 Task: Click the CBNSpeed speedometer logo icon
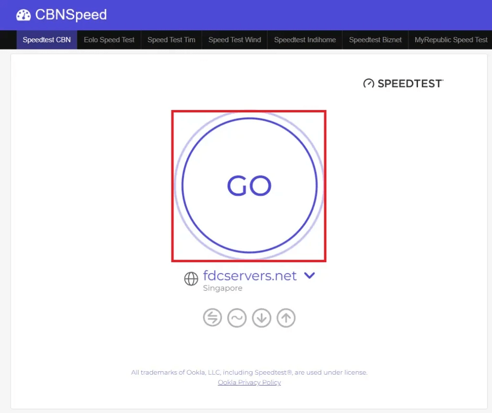(x=24, y=15)
